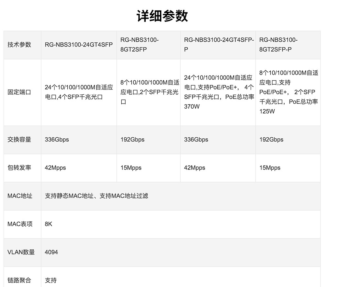
Task: Click 192Gbps in the RG-NBS3100-8GT2SFP-P column
Action: pos(271,140)
